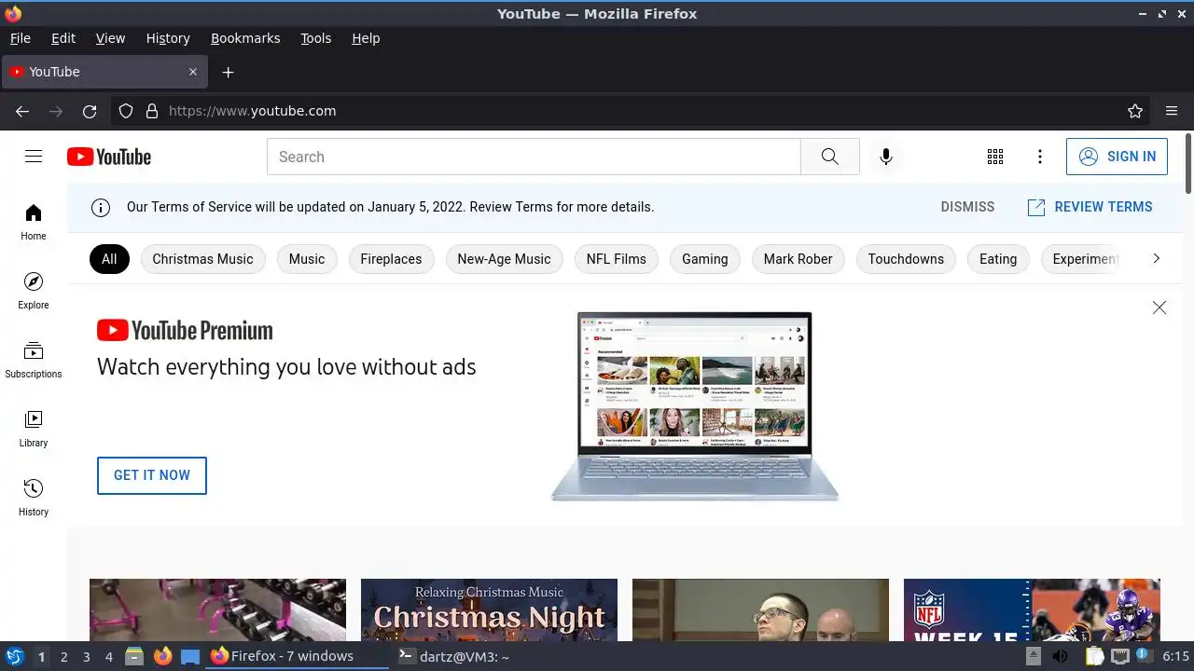Open the YouTube hamburger guide menu
This screenshot has width=1194, height=671.
tap(34, 157)
